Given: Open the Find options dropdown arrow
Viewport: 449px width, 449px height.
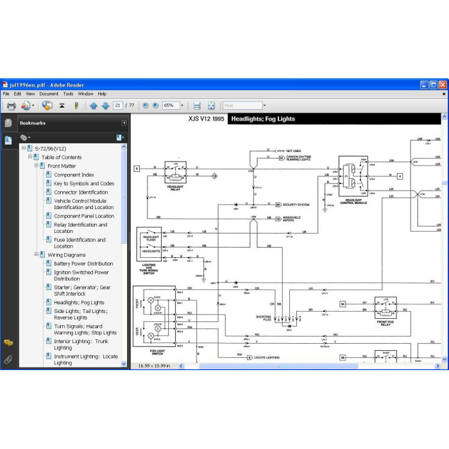Looking at the screenshot, I should point(264,105).
